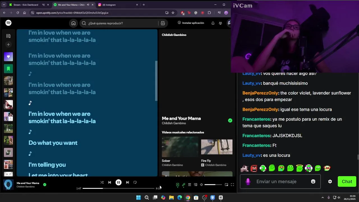The height and width of the screenshot is (202, 359).
Task: Select the Me and Your Mama Spotify tab
Action: (72, 5)
